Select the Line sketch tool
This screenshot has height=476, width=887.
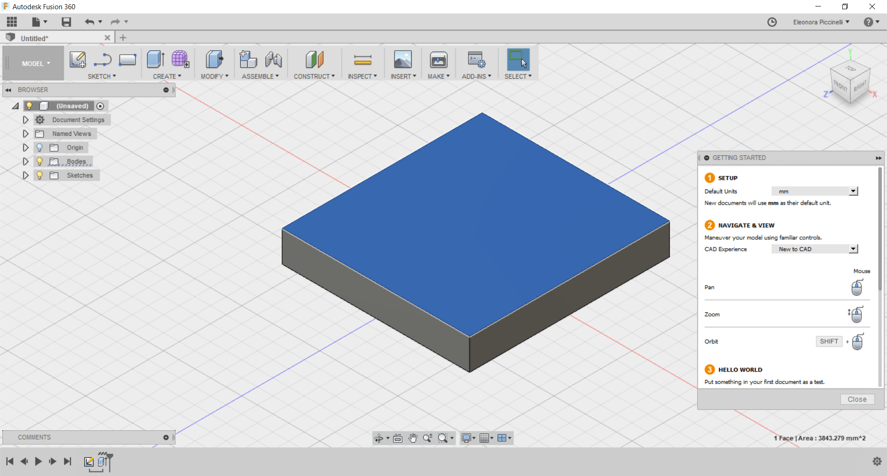pyautogui.click(x=103, y=60)
